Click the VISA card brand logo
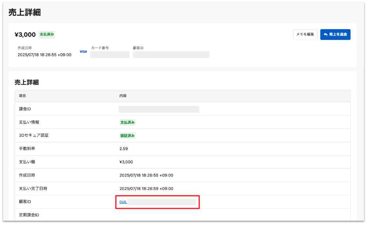Screen dimensions: 368x225 [83, 52]
